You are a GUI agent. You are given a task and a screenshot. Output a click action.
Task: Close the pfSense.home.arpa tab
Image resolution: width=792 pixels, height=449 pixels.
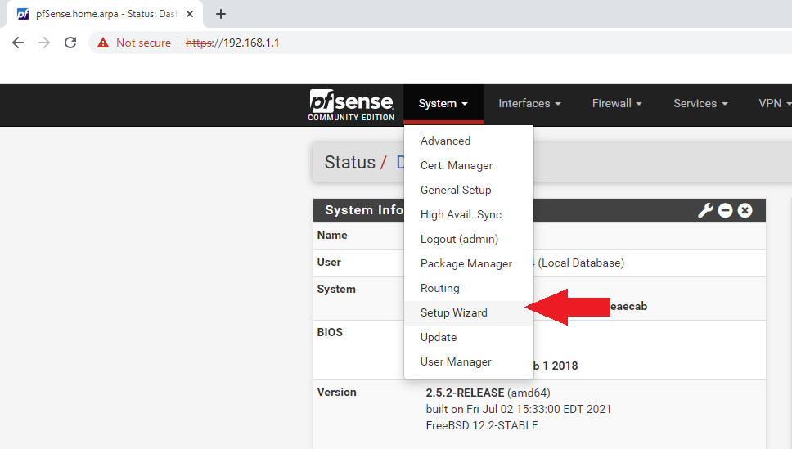(x=190, y=14)
